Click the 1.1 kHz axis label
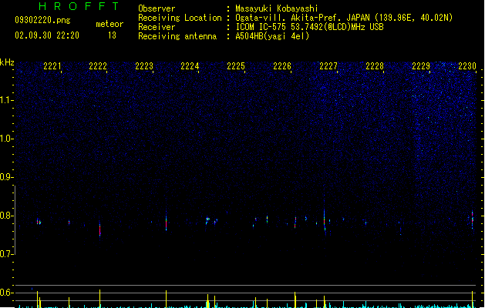Image resolution: width=485 pixels, height=308 pixels. click(x=7, y=100)
